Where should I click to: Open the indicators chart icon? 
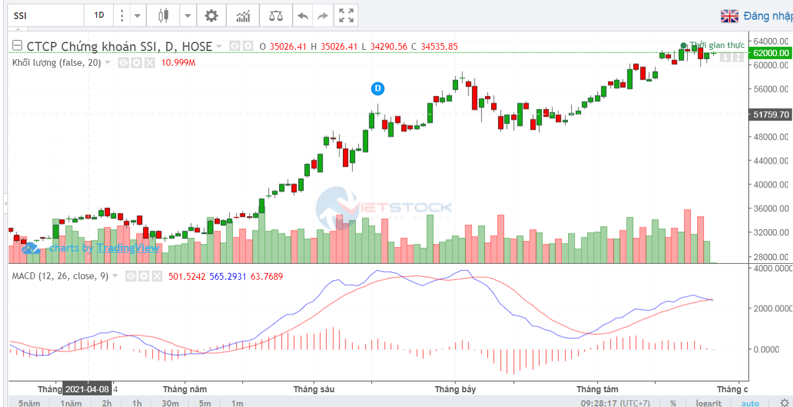pyautogui.click(x=243, y=15)
